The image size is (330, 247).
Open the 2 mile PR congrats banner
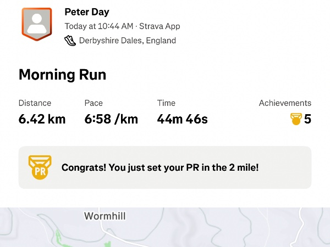tap(165, 167)
